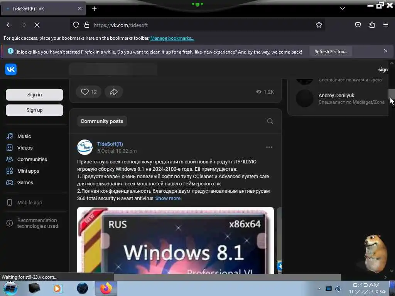Viewport: 395px width, 296px height.
Task: Bookmark page with star icon
Action: [x=319, y=25]
